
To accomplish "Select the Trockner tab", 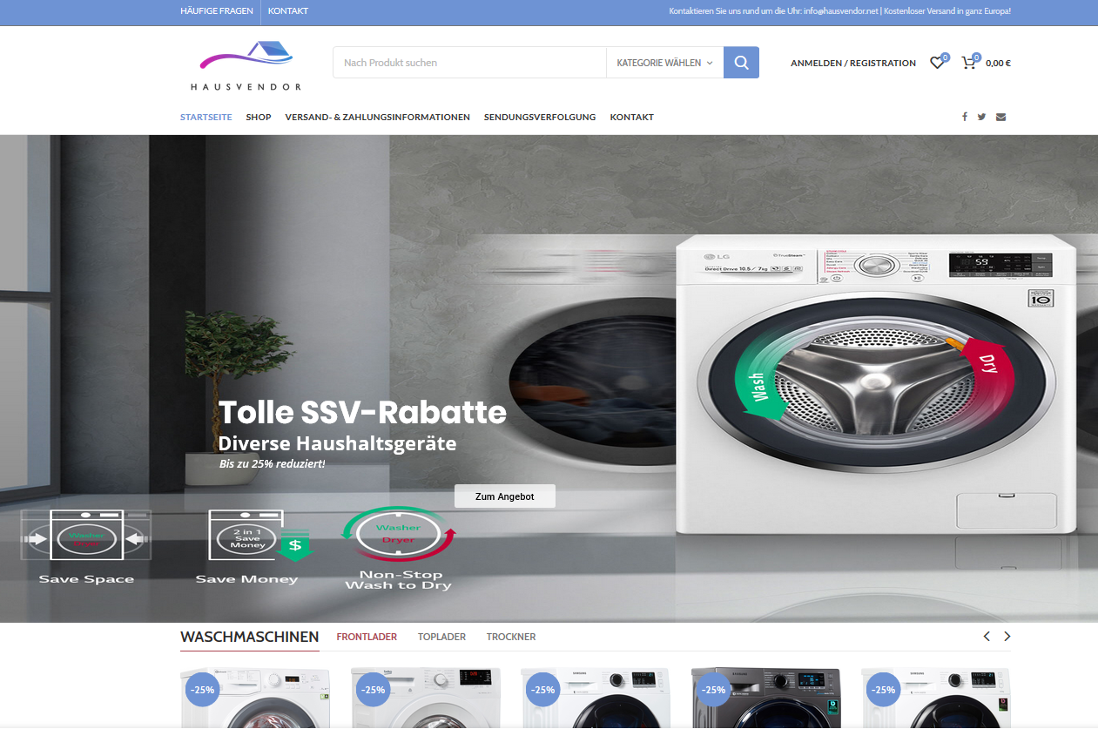I will (x=511, y=637).
